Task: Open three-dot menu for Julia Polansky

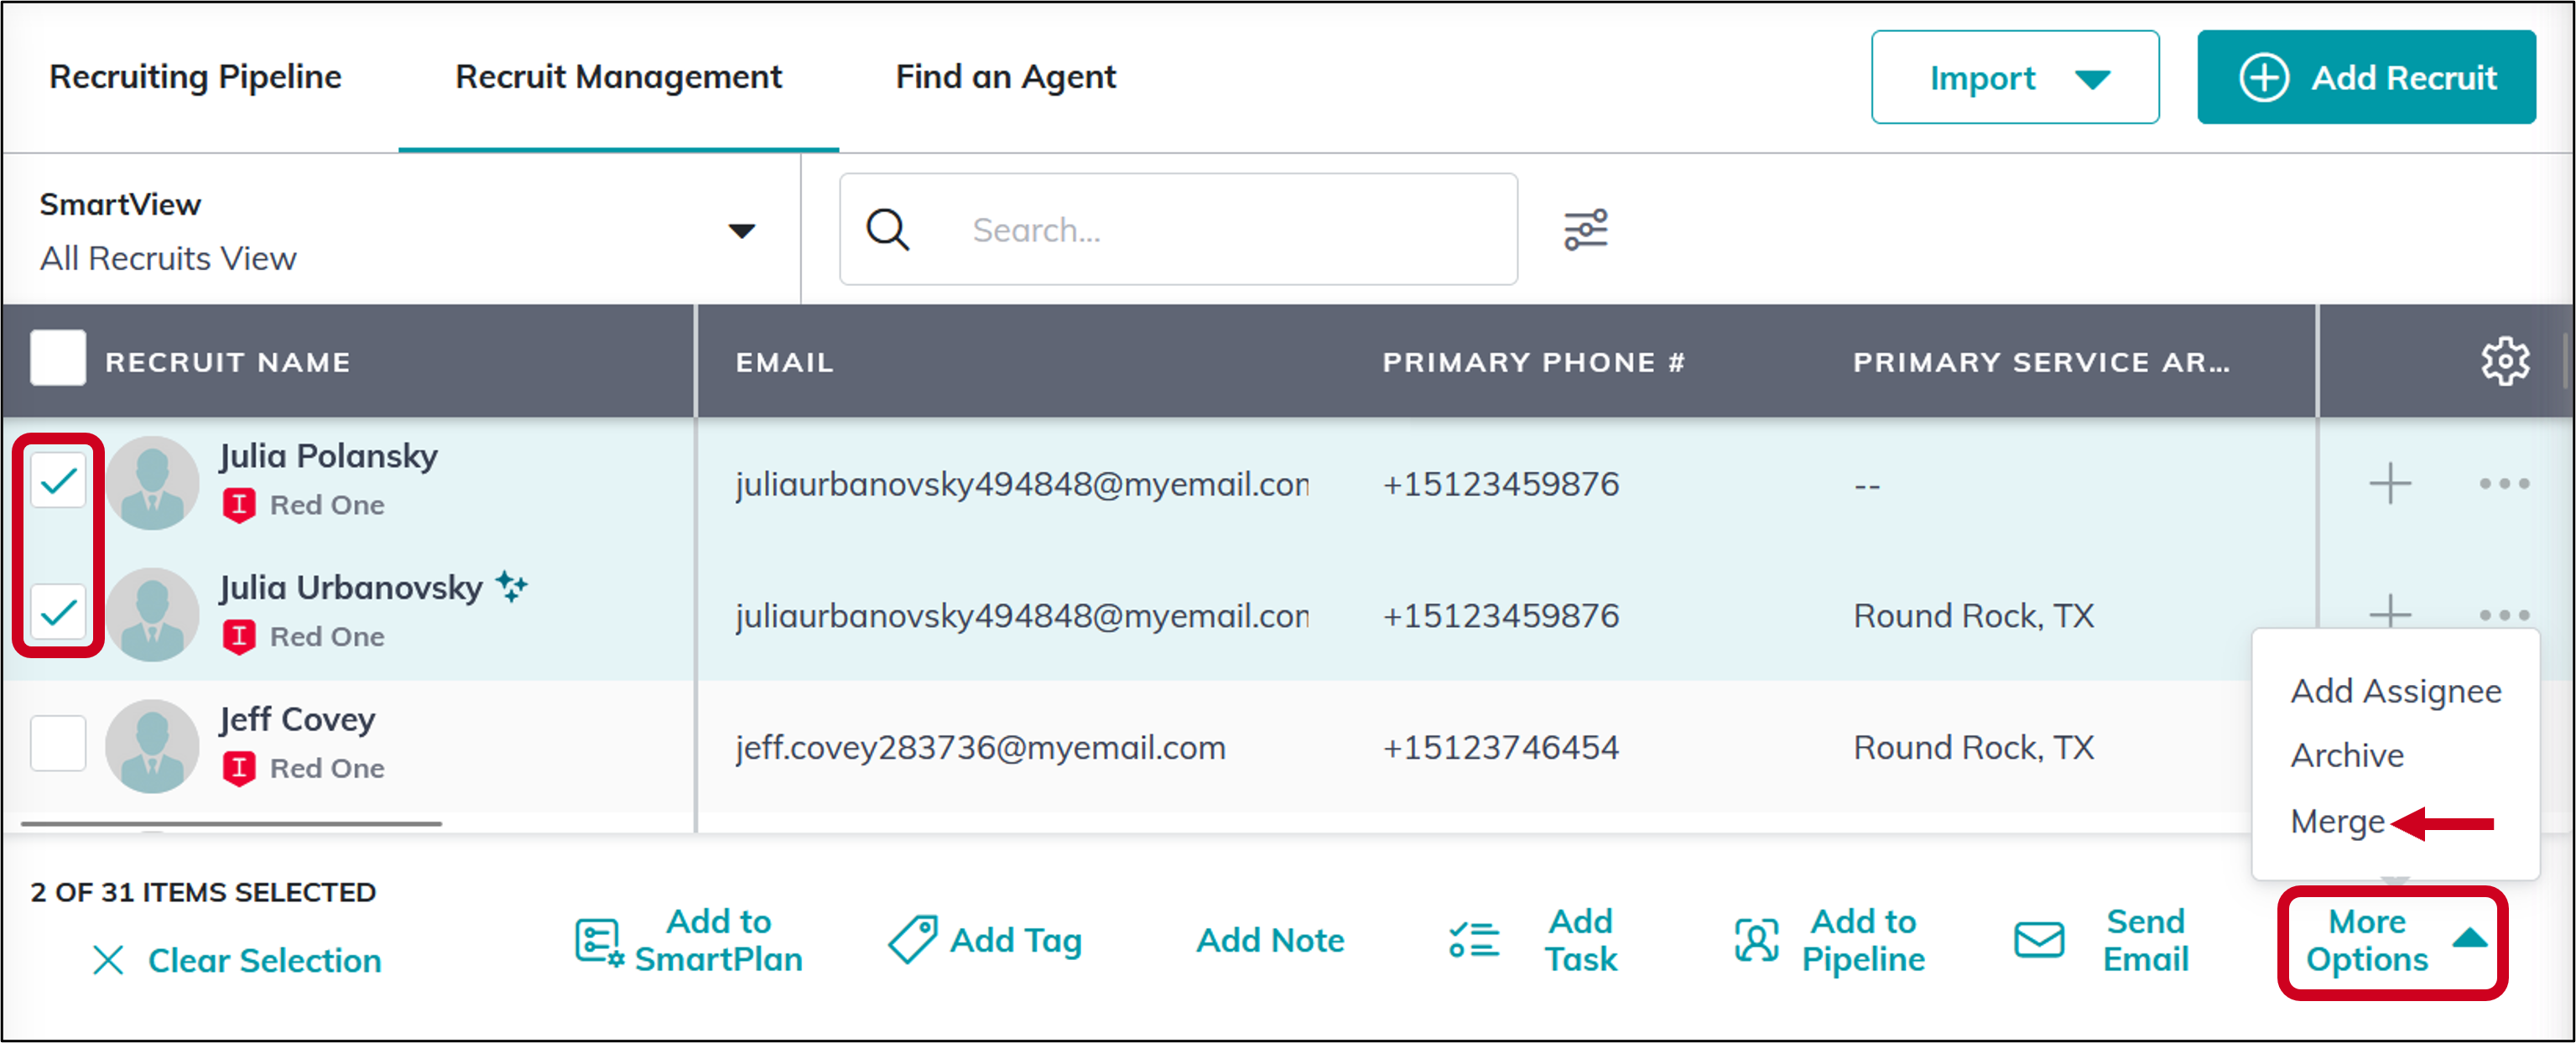Action: tap(2504, 484)
